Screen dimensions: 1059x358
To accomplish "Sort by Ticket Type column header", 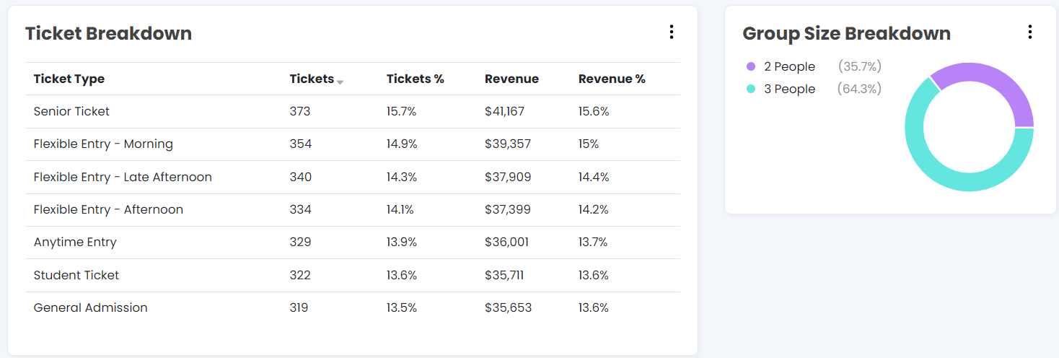I will (x=69, y=79).
